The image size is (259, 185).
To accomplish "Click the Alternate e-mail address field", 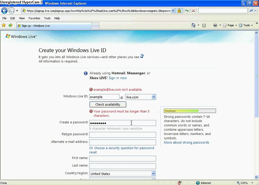I will click(123, 142).
